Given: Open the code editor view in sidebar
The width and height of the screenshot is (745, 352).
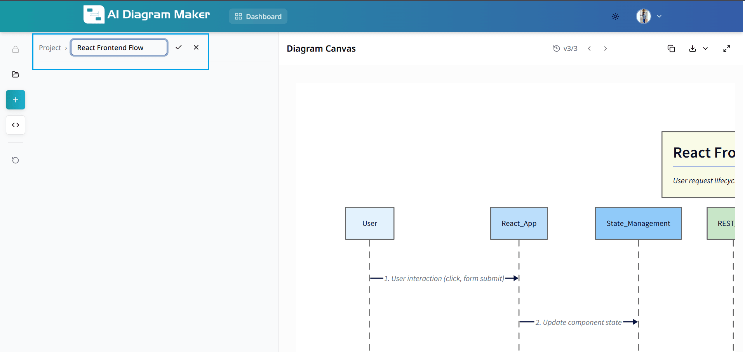Looking at the screenshot, I should click(15, 125).
